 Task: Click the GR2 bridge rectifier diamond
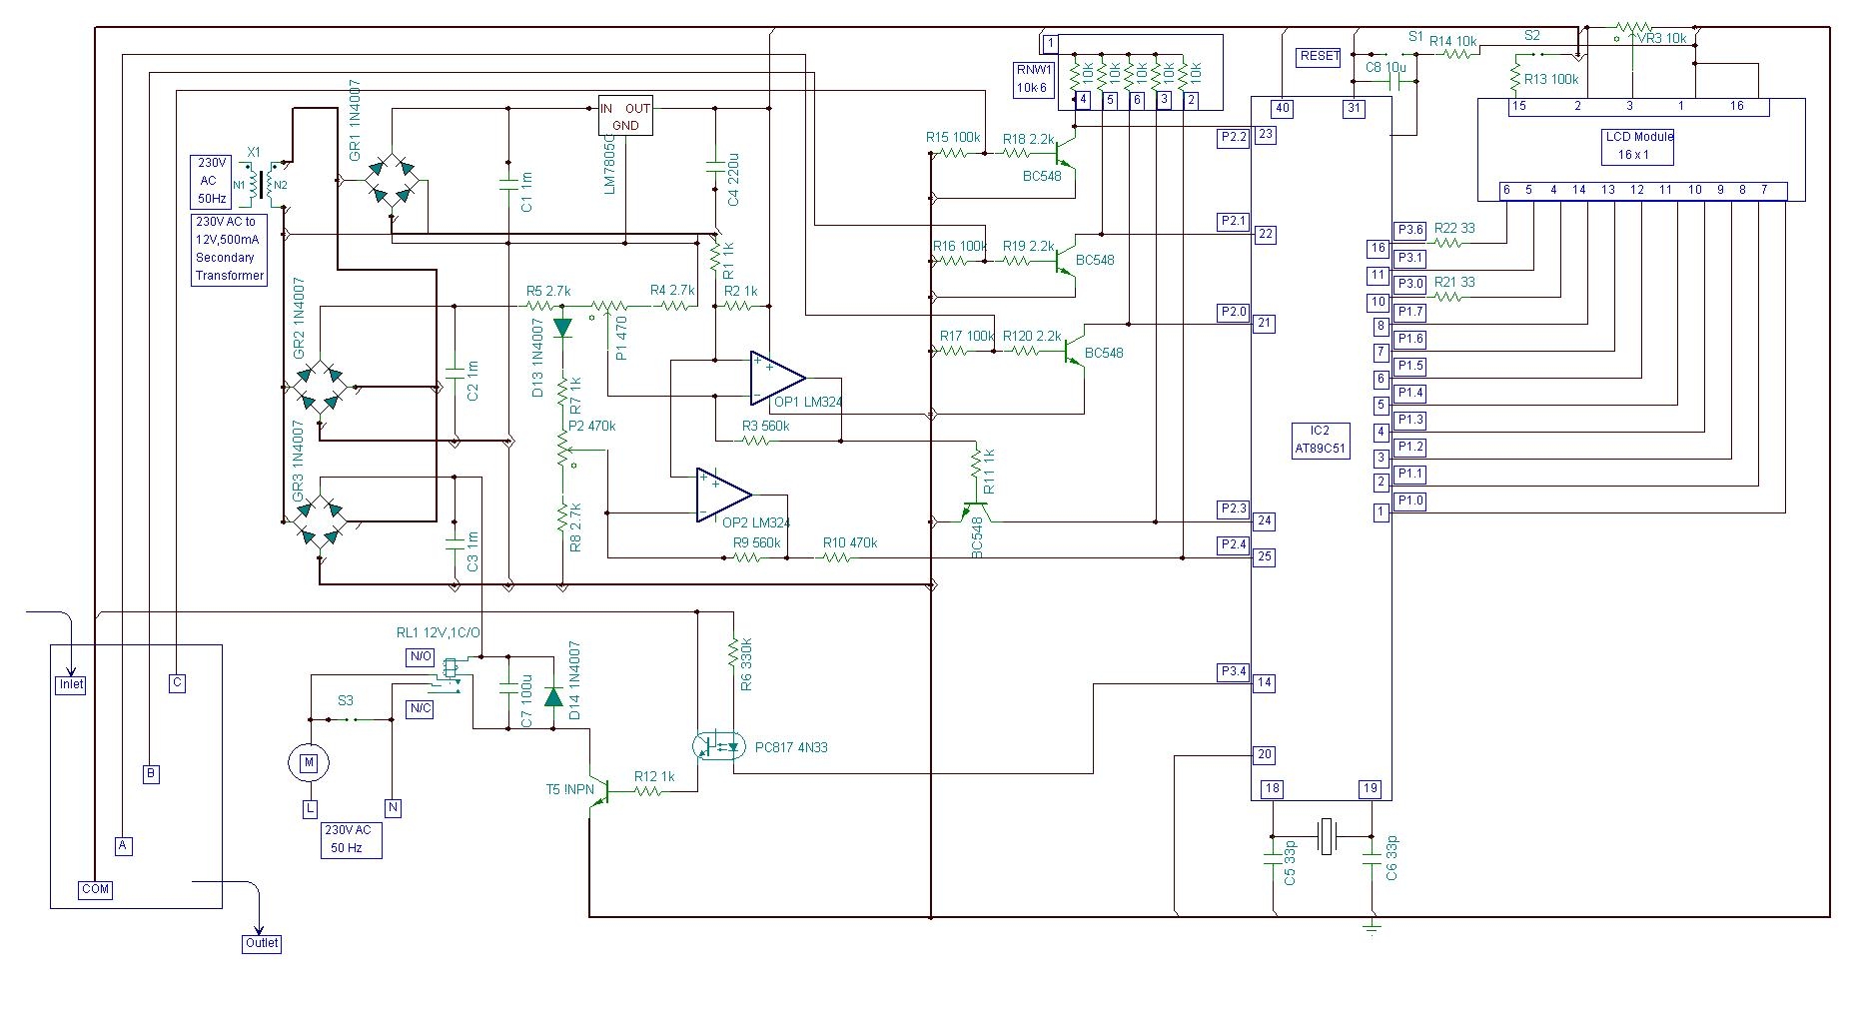point(320,388)
